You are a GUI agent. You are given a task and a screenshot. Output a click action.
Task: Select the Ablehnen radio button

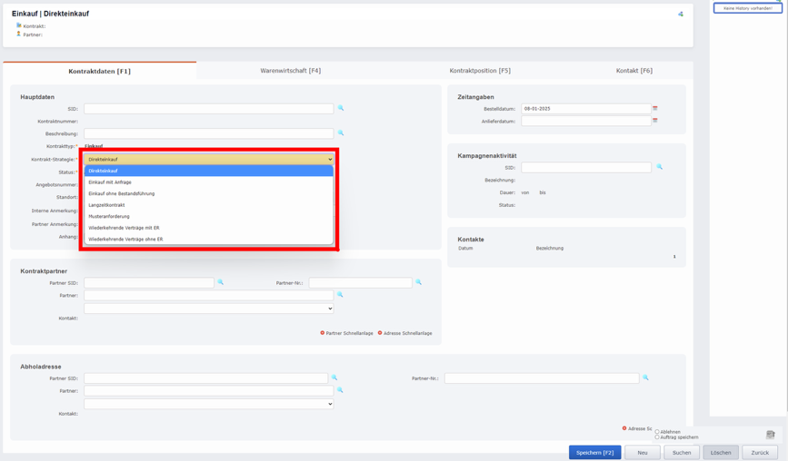(657, 432)
